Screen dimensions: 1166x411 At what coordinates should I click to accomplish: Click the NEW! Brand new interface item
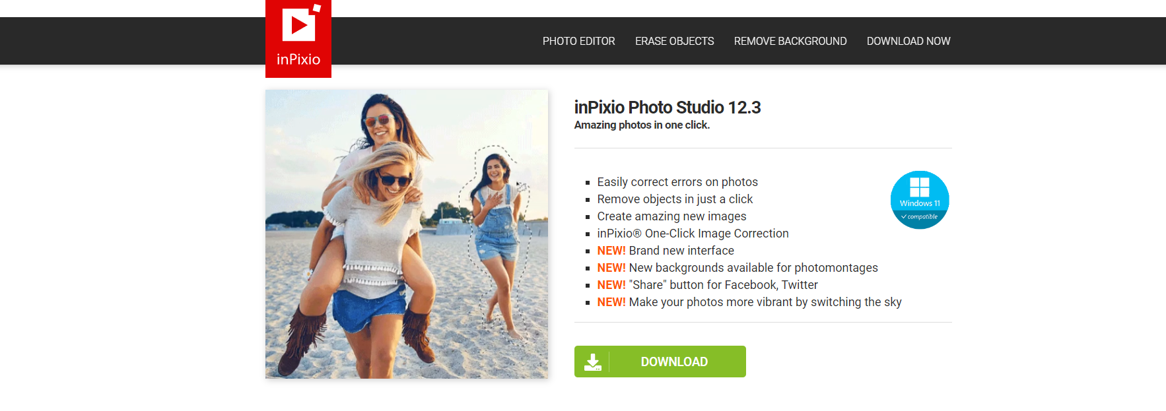(666, 251)
